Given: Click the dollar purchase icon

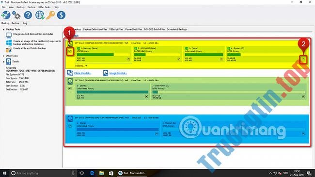Looking at the screenshot, I should [x=61, y=15].
